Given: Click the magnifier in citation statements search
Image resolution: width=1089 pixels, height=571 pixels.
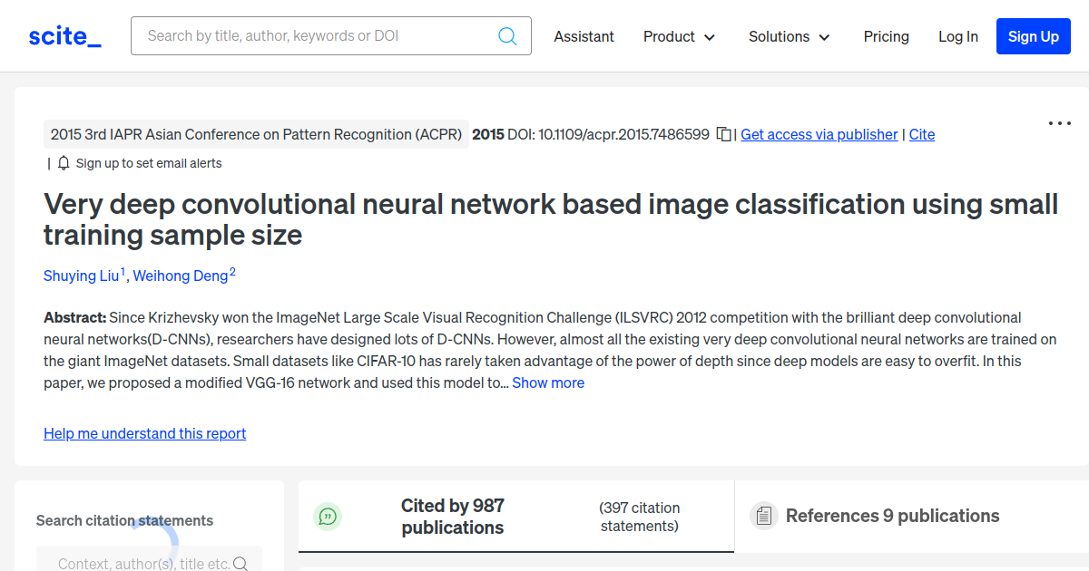Looking at the screenshot, I should [x=240, y=564].
